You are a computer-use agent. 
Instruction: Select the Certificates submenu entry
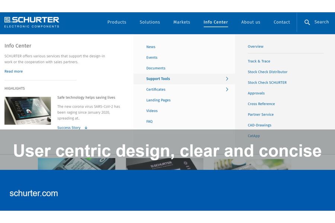click(x=156, y=90)
